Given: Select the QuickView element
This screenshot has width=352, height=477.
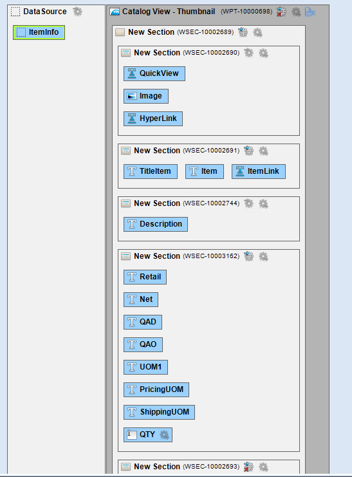Looking at the screenshot, I should [154, 73].
